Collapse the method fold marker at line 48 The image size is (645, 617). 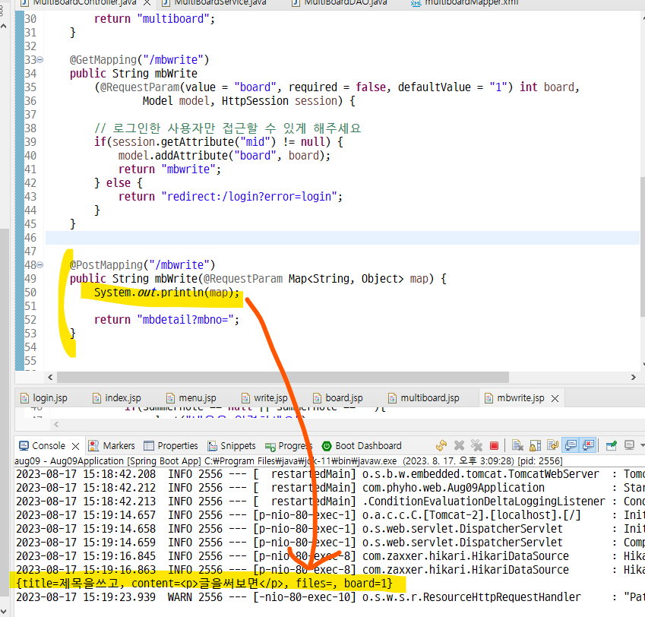(40, 265)
